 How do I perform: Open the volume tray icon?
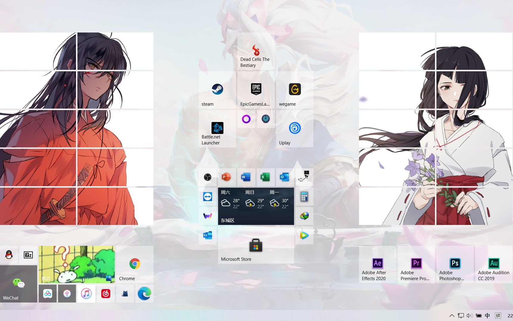[470, 316]
